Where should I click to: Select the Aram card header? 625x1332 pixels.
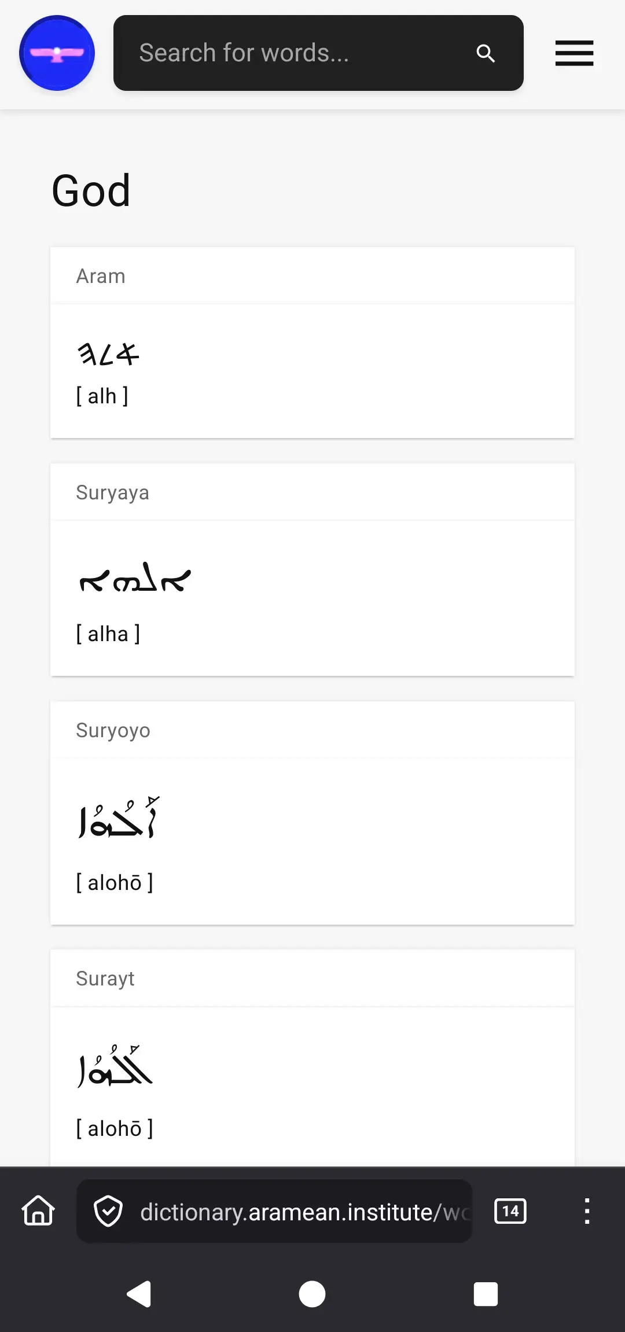312,276
